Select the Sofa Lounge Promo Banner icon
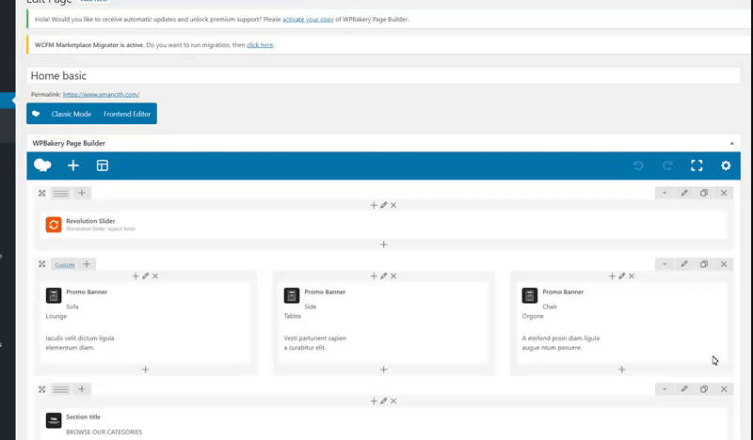 point(54,295)
